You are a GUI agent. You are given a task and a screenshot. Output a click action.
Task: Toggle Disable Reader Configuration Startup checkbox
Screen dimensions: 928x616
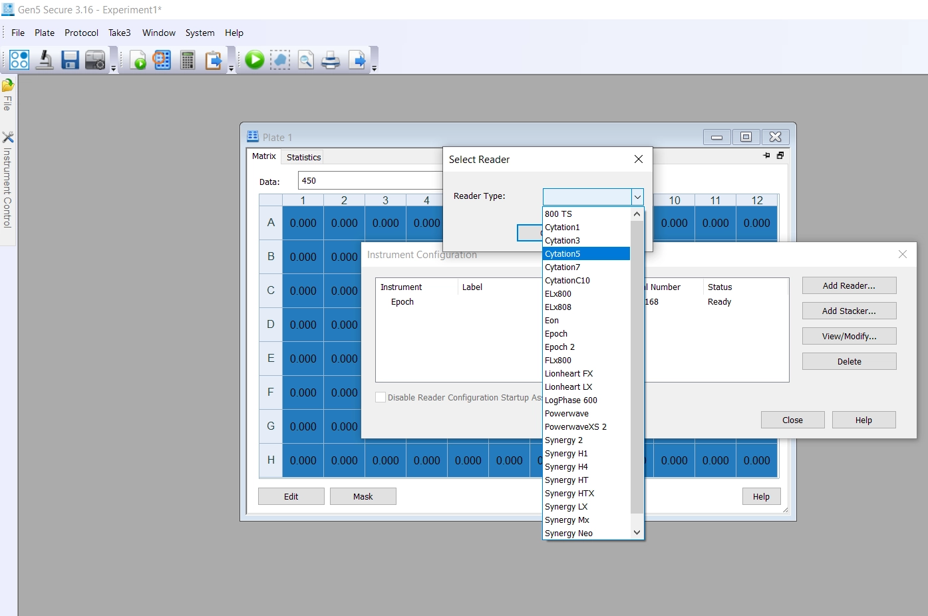click(x=381, y=397)
